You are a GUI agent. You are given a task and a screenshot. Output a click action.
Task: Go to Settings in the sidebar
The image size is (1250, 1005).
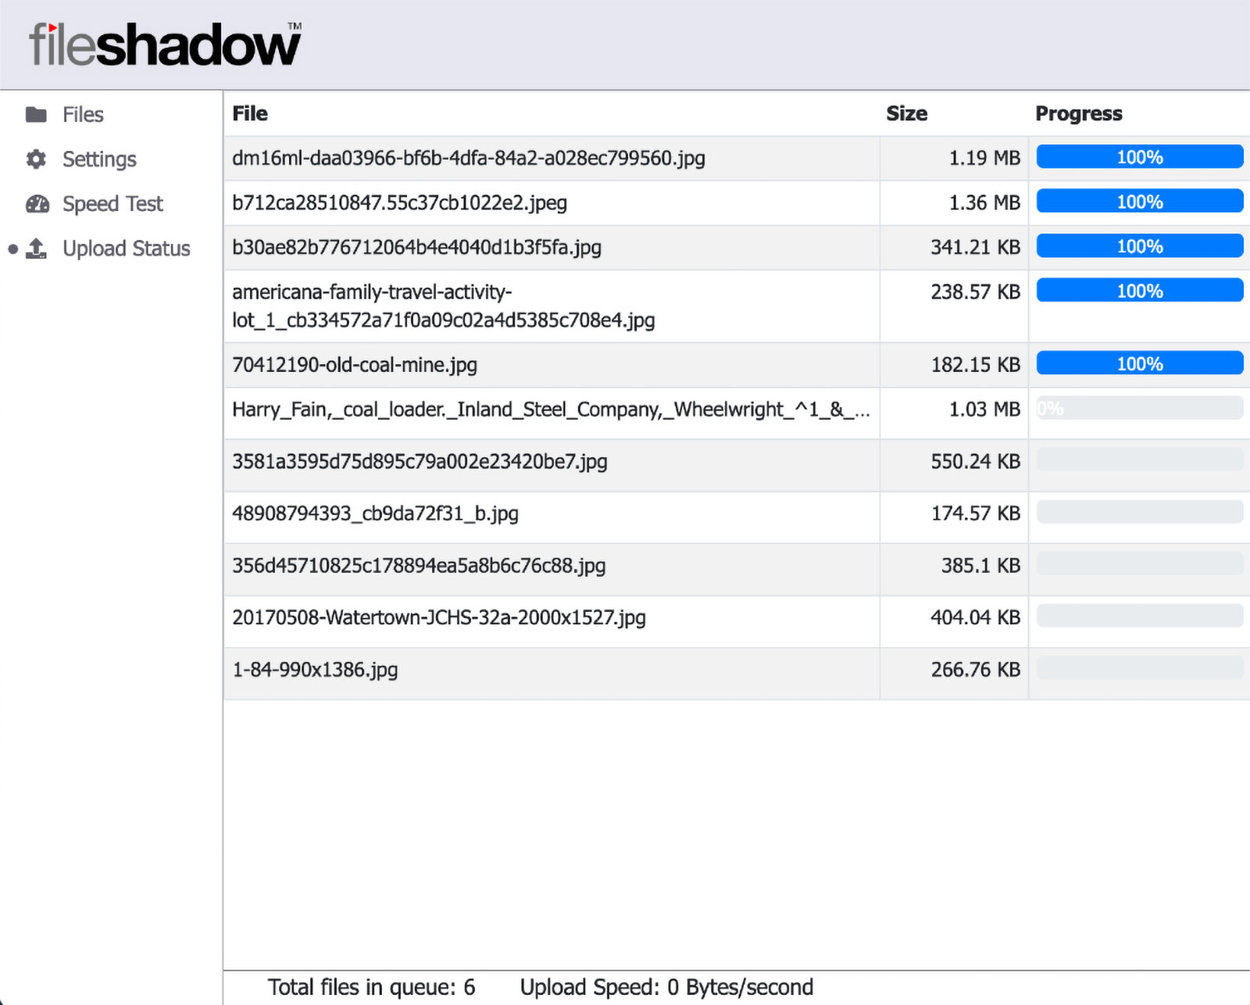(x=99, y=159)
